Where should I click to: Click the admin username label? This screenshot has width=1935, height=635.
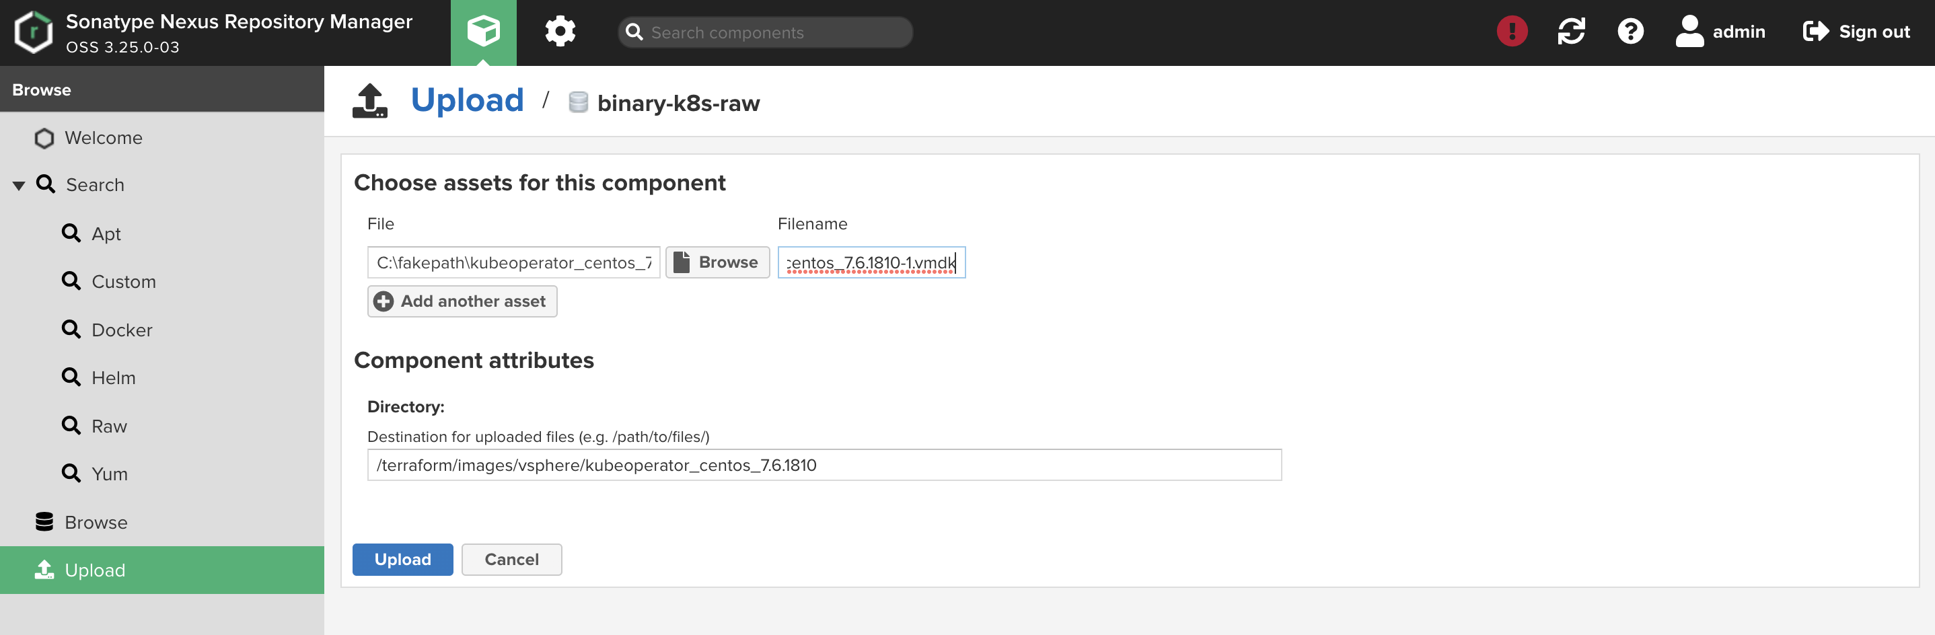1739,32
